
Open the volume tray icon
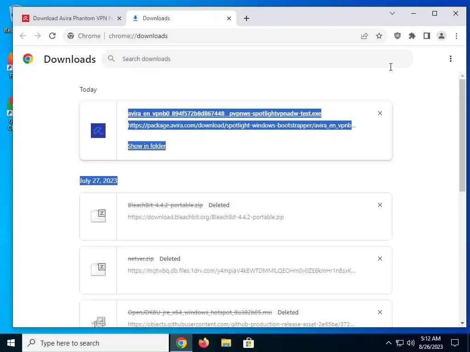(411, 343)
